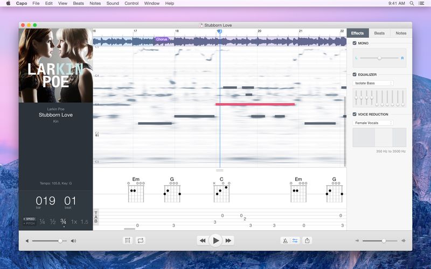Click the mono L/R pan slider
This screenshot has height=269, width=431.
[x=379, y=58]
